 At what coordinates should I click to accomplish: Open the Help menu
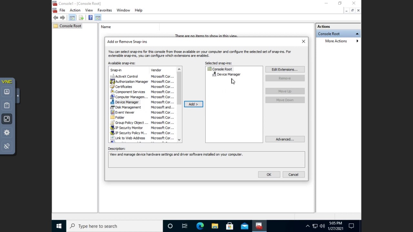pyautogui.click(x=138, y=10)
